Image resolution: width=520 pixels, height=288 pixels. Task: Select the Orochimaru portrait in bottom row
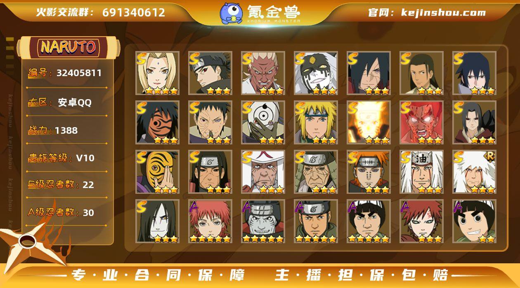tap(157, 221)
